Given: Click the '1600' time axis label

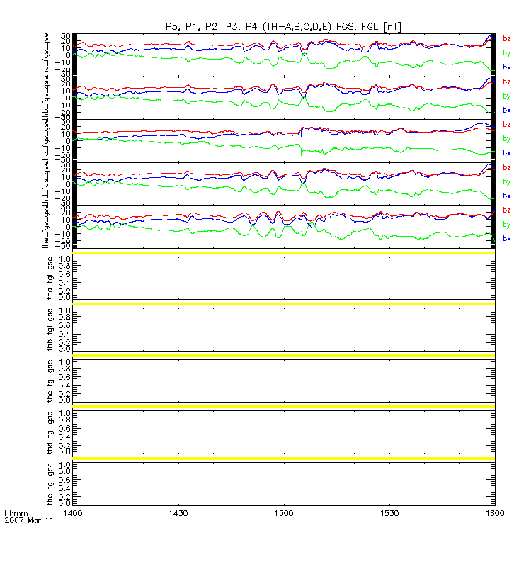Looking at the screenshot, I should tap(495, 513).
